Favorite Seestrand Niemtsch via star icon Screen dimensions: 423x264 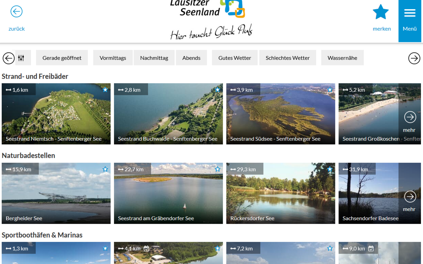[x=105, y=90]
